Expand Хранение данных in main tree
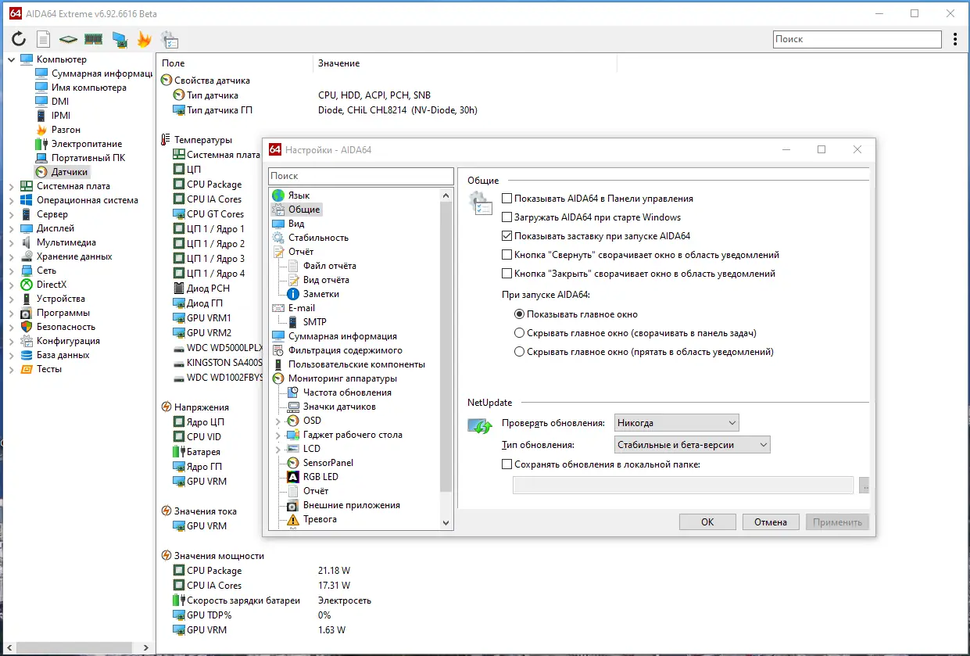 coord(11,256)
